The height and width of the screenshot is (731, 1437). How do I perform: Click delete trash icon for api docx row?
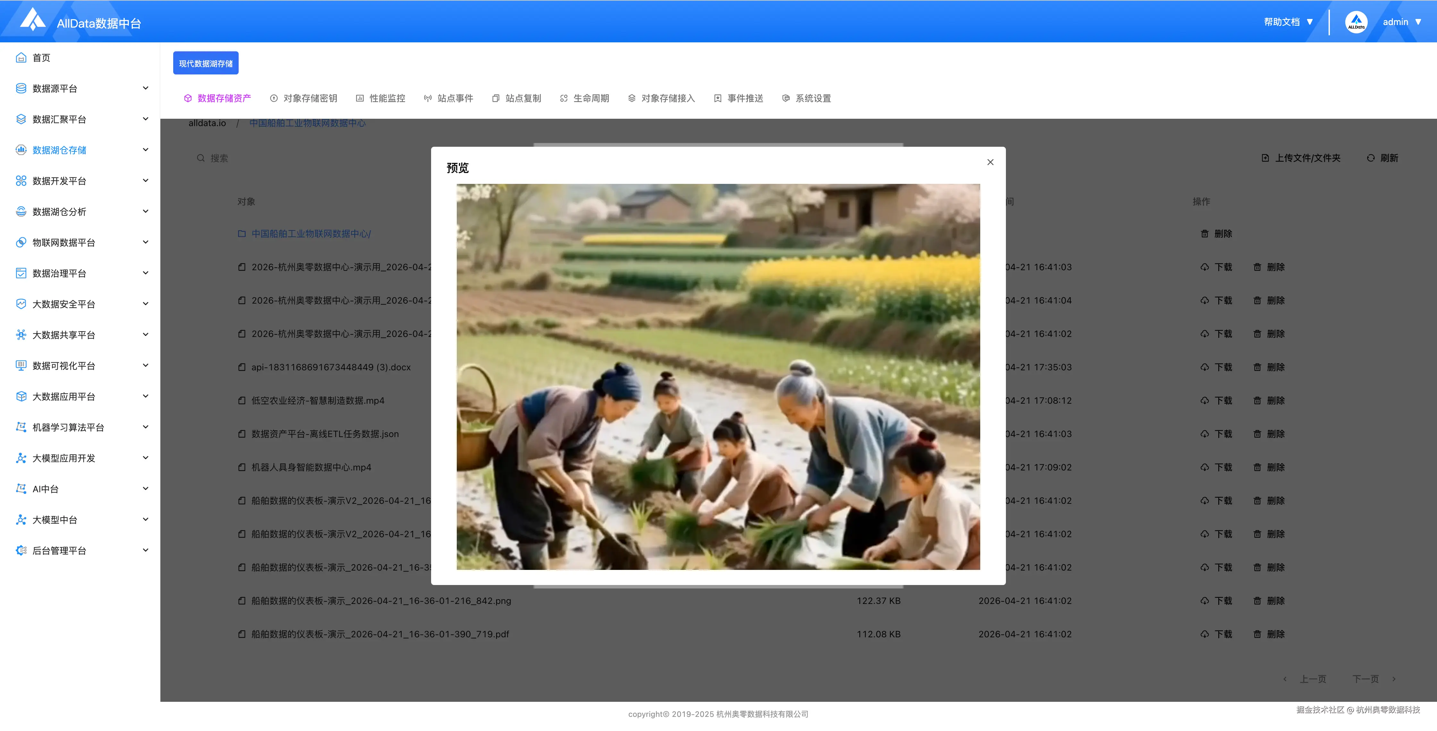(x=1257, y=367)
